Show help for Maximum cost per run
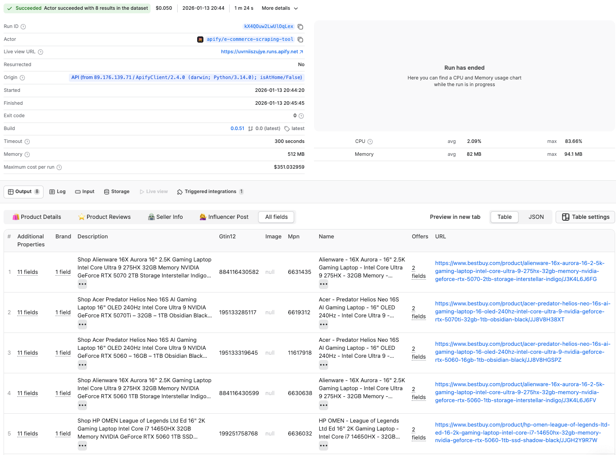The width and height of the screenshot is (616, 455). point(59,167)
